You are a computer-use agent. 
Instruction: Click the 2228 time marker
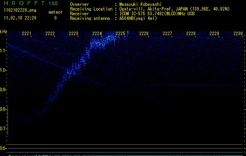pyautogui.click(x=191, y=34)
